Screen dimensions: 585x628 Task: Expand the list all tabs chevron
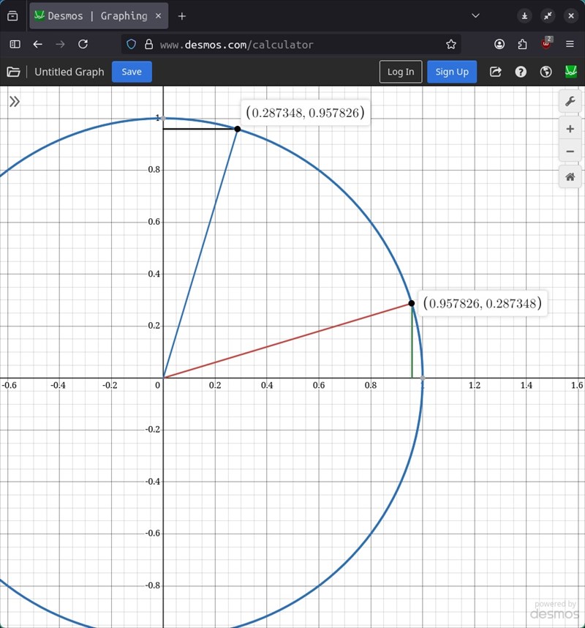pyautogui.click(x=475, y=15)
